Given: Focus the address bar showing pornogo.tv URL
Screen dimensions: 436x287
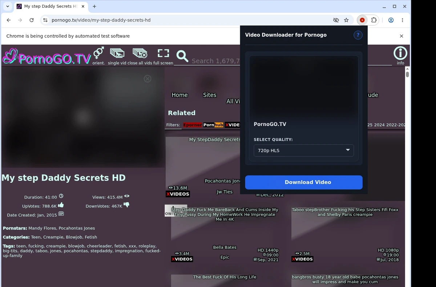Looking at the screenshot, I should coord(189,20).
